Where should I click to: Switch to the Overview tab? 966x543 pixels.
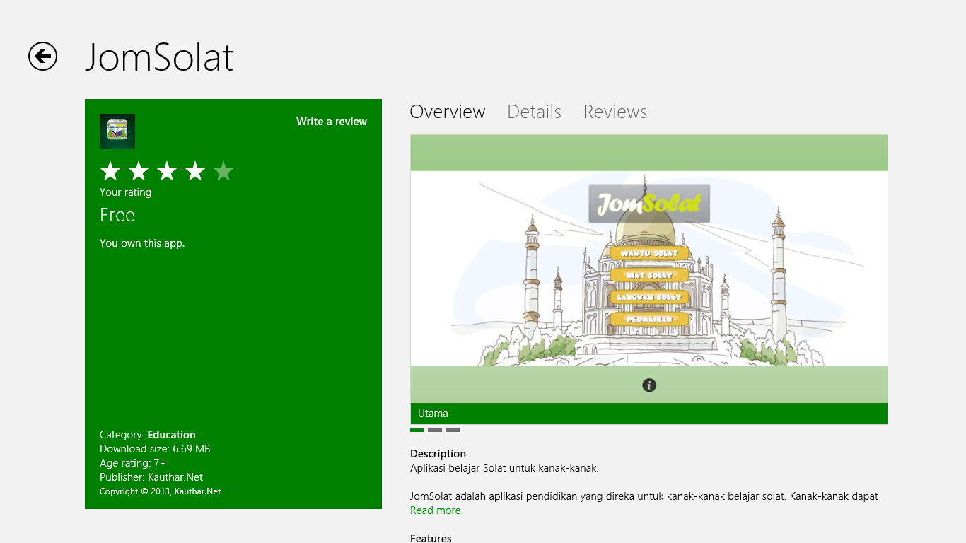[448, 112]
